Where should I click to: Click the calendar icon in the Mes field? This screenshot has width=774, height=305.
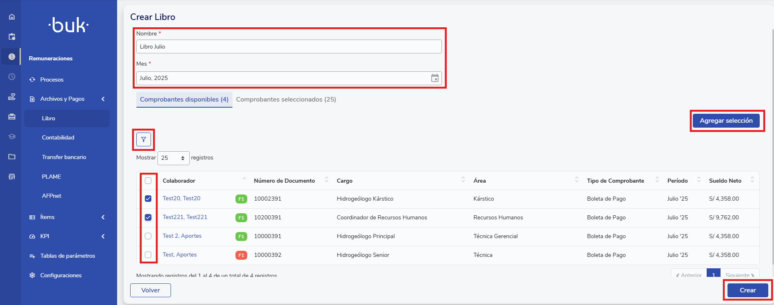point(435,78)
